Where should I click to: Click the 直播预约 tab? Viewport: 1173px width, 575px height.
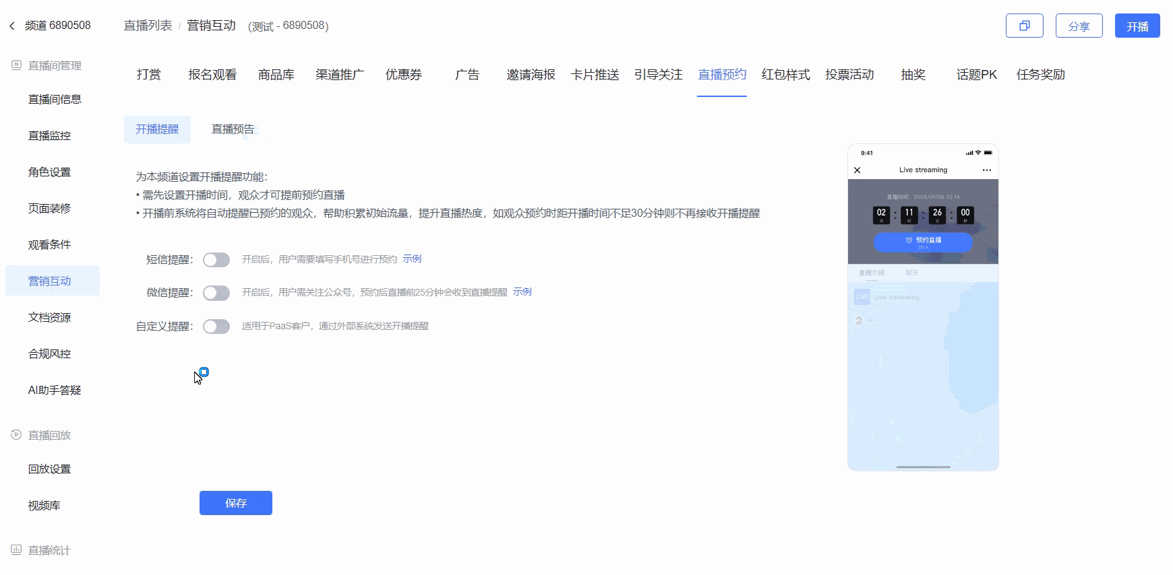(x=722, y=75)
